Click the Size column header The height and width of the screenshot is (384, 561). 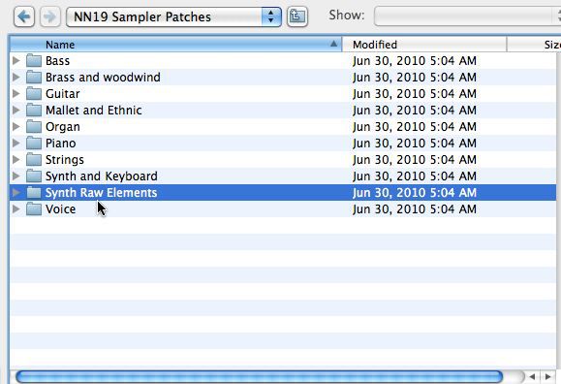tap(534, 45)
